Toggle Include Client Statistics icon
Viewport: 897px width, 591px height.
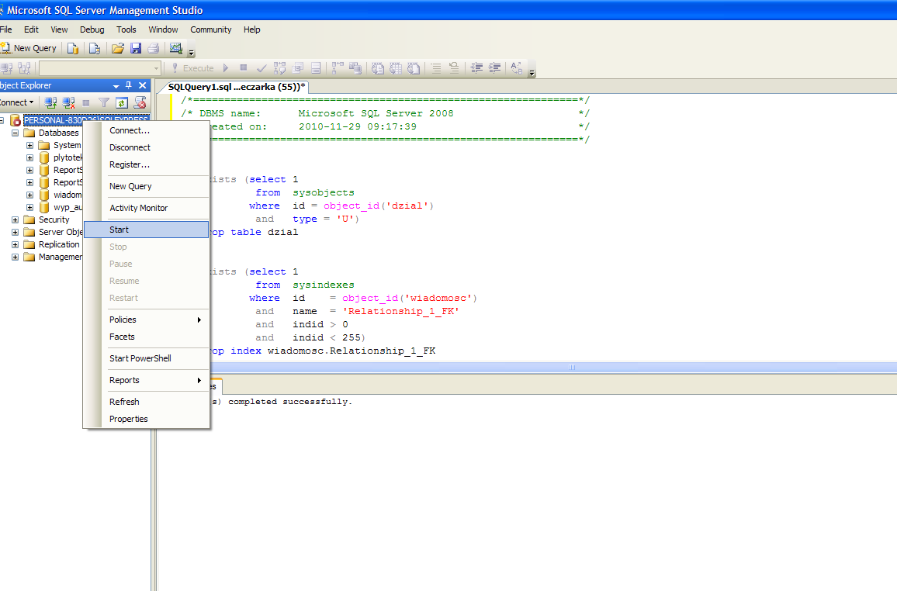(x=355, y=68)
